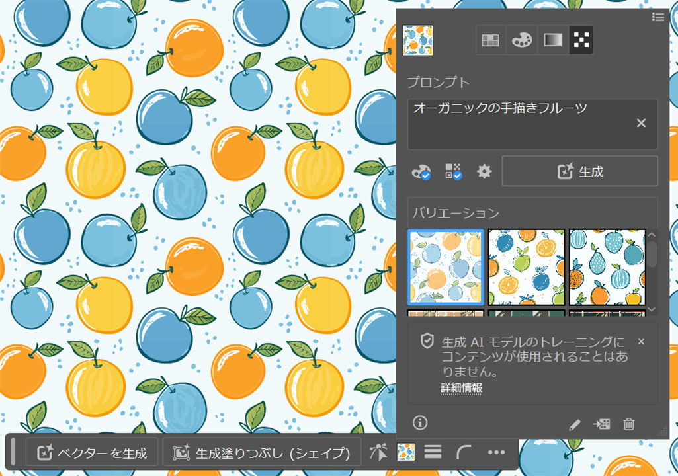The width and height of the screenshot is (678, 476).
Task: Dismiss the AI training notice
Action: point(641,342)
